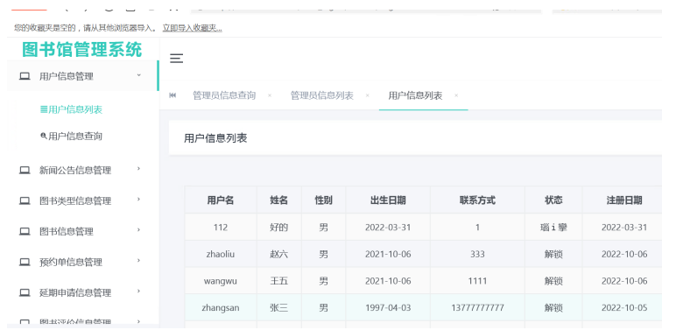Click the 性别 column header
Viewport: 697px width, 330px height.
(324, 200)
